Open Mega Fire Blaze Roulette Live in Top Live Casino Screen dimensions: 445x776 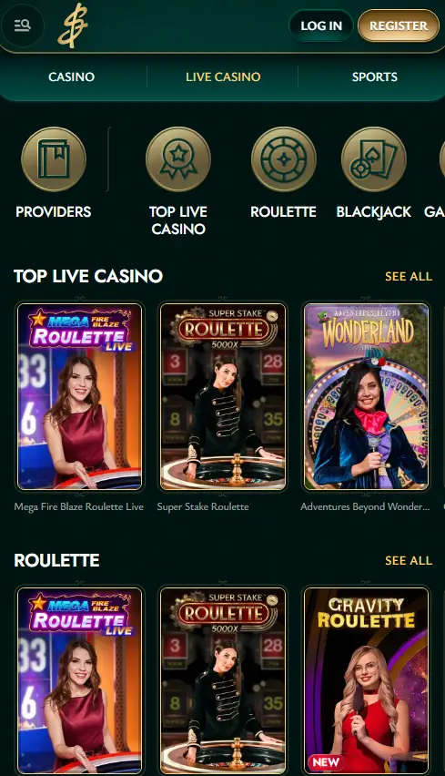79,396
